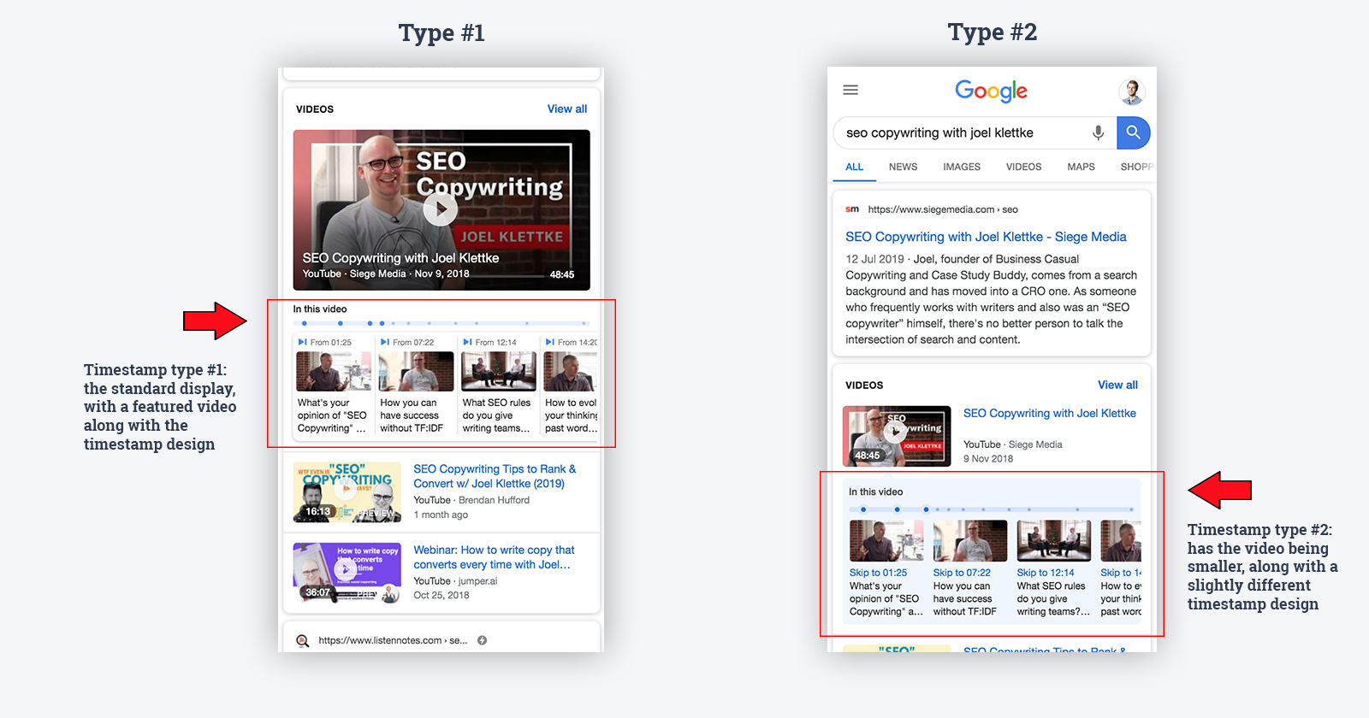Click the blue search magnifier button
This screenshot has height=718, width=1369.
[1133, 132]
